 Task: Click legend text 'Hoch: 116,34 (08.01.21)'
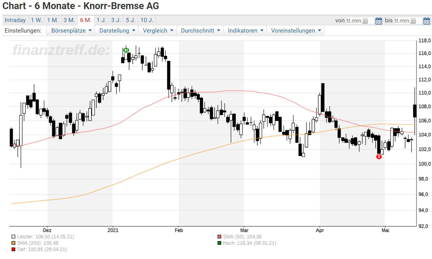(x=249, y=243)
